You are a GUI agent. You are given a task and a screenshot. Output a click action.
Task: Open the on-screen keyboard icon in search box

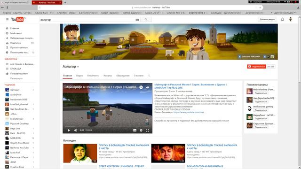coord(137,20)
